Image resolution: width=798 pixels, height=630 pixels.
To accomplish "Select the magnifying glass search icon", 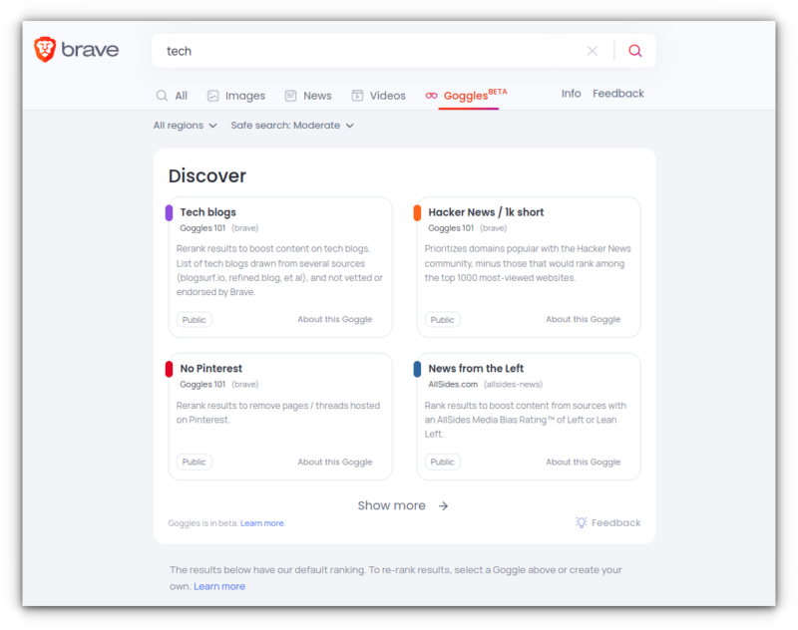I will pyautogui.click(x=635, y=50).
